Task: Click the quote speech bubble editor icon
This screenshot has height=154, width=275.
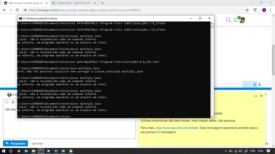Action: coord(7,102)
